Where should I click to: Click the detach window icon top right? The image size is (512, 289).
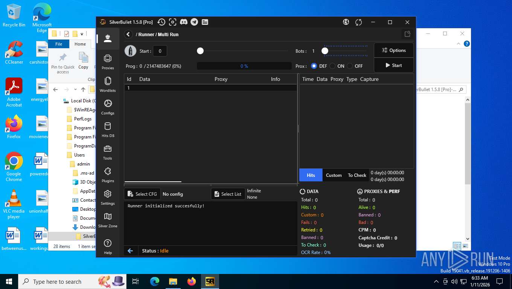[x=407, y=34]
